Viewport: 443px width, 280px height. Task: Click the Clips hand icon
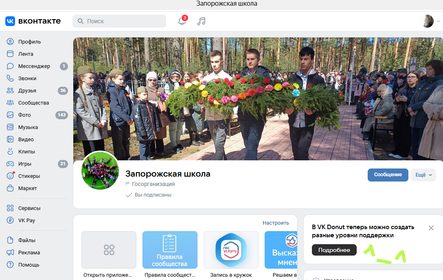(10, 151)
